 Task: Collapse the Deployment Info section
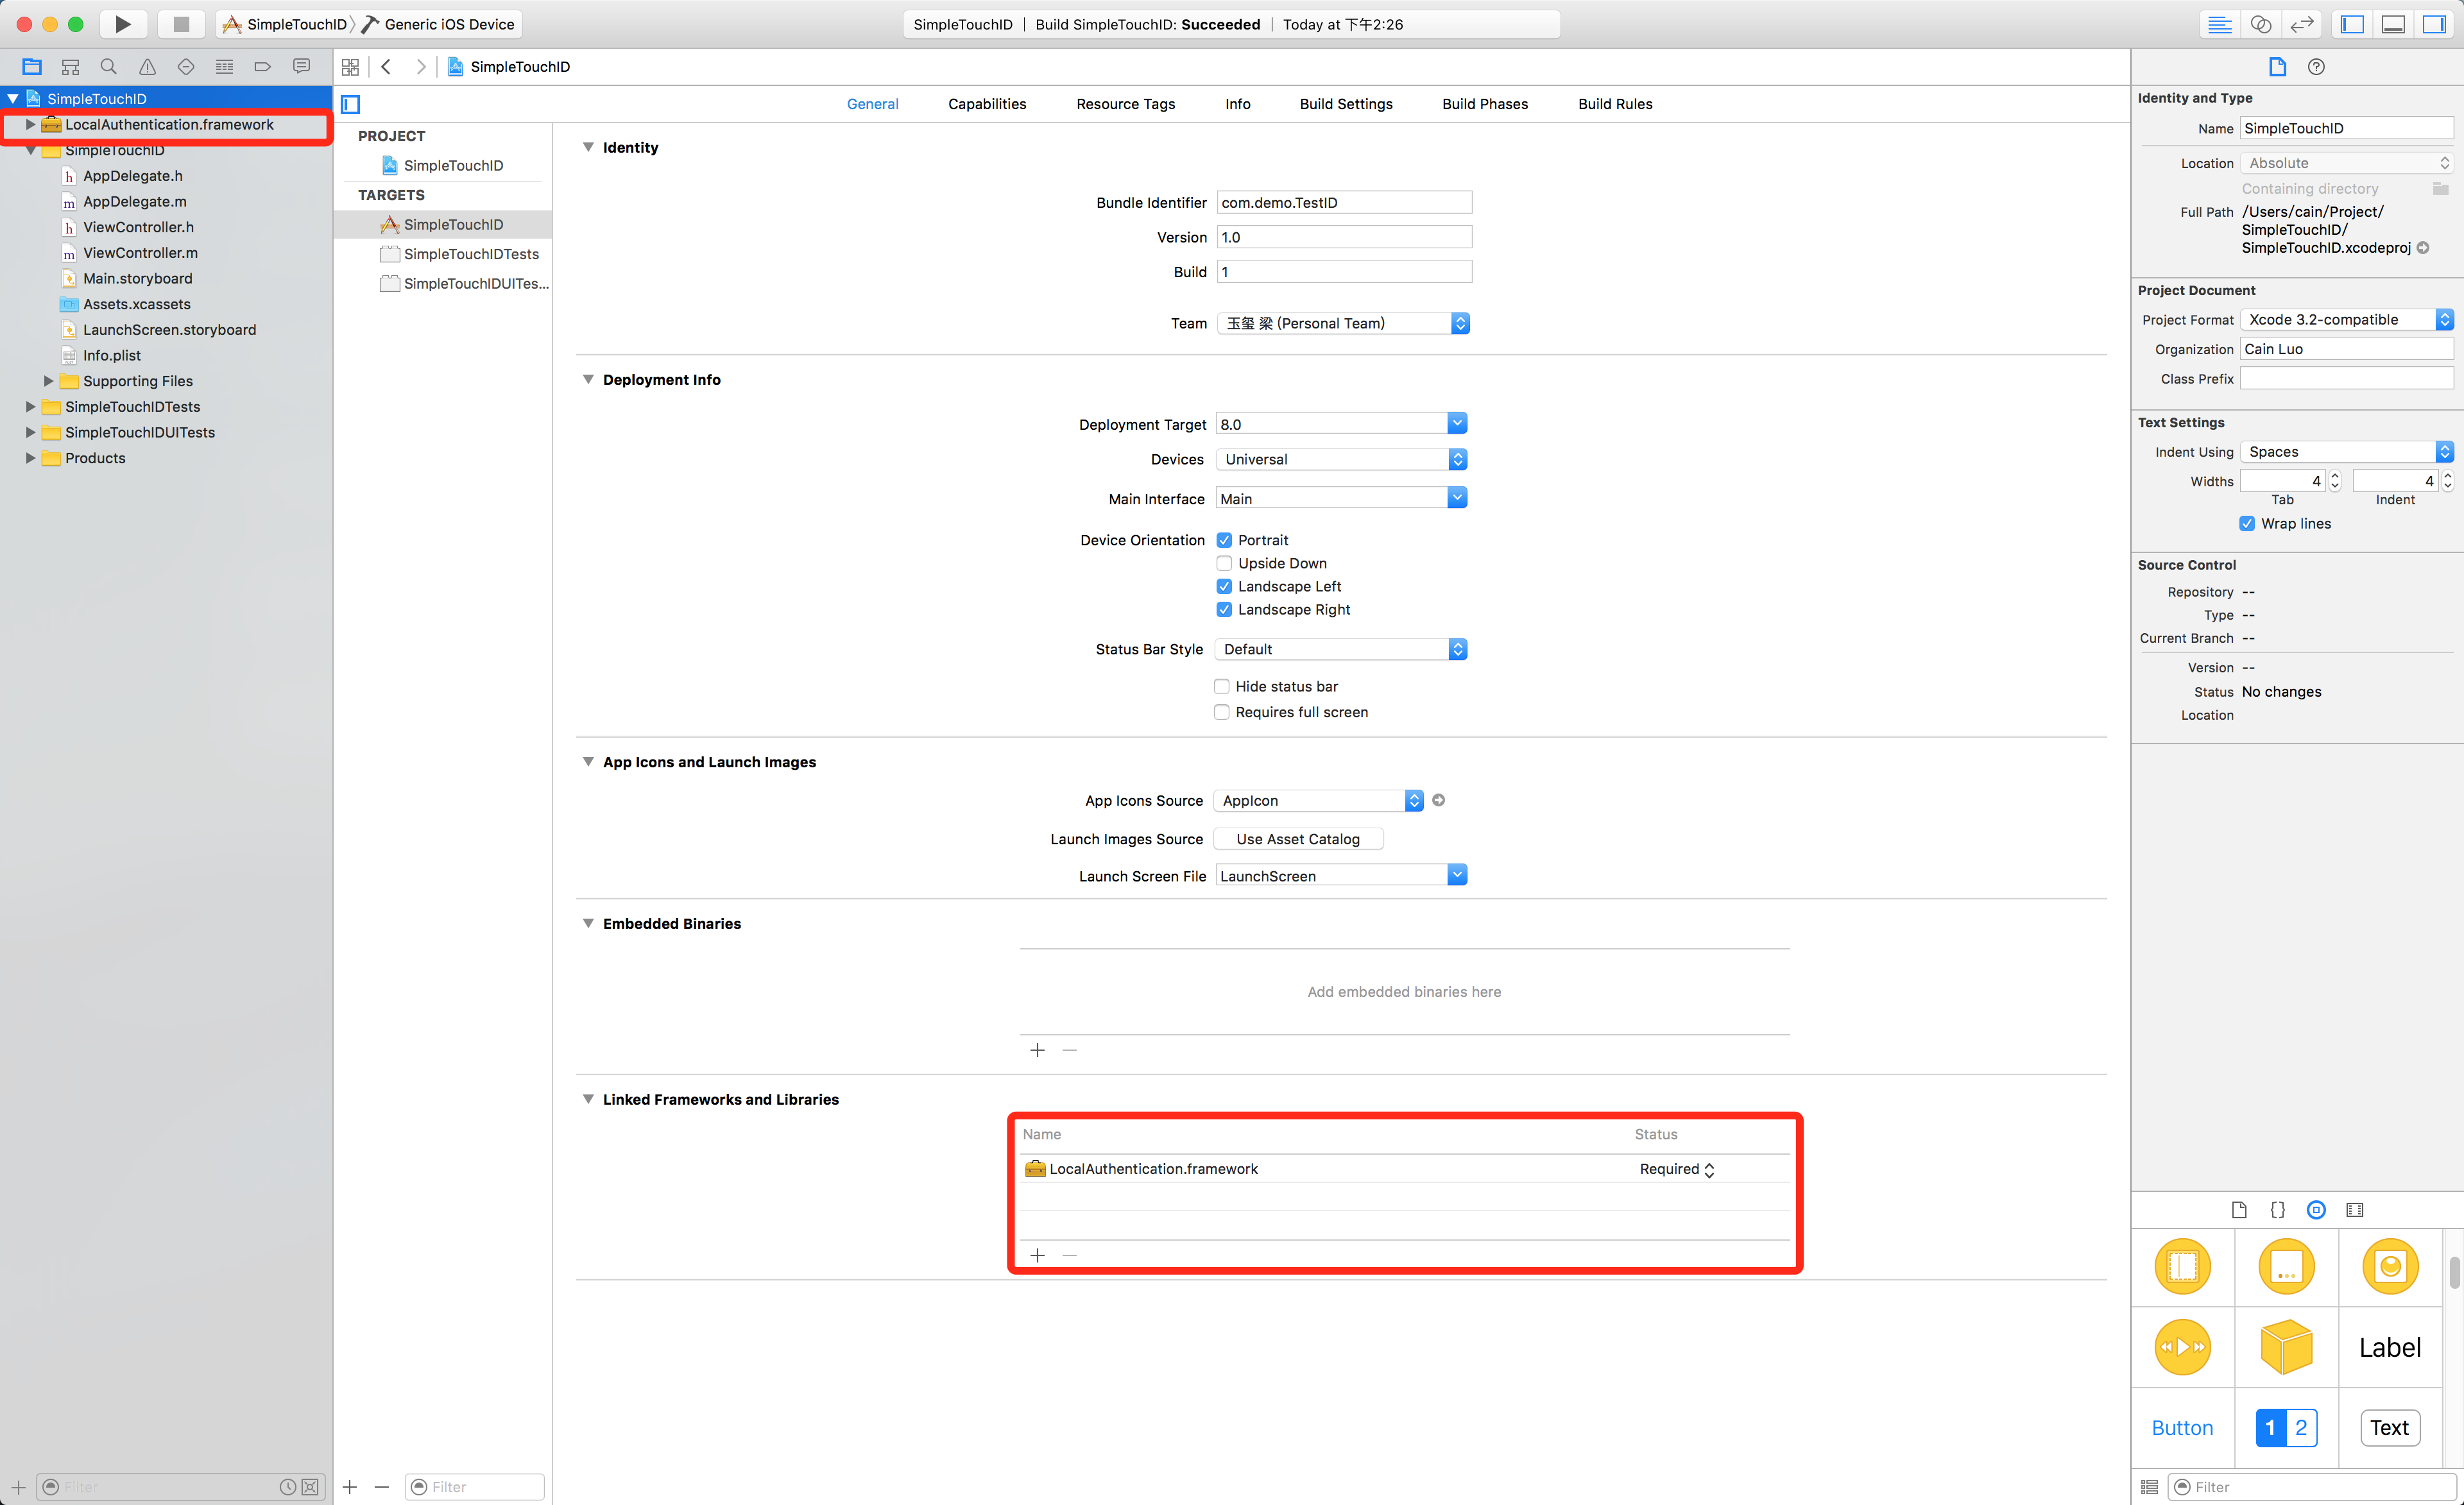point(588,380)
